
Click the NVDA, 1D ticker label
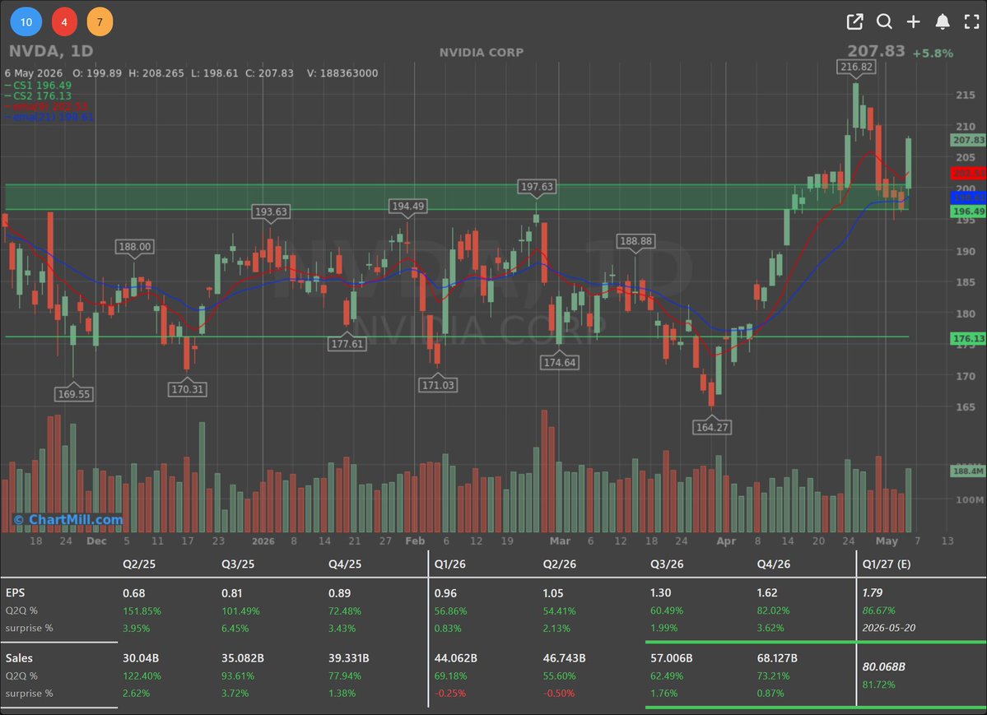click(51, 51)
